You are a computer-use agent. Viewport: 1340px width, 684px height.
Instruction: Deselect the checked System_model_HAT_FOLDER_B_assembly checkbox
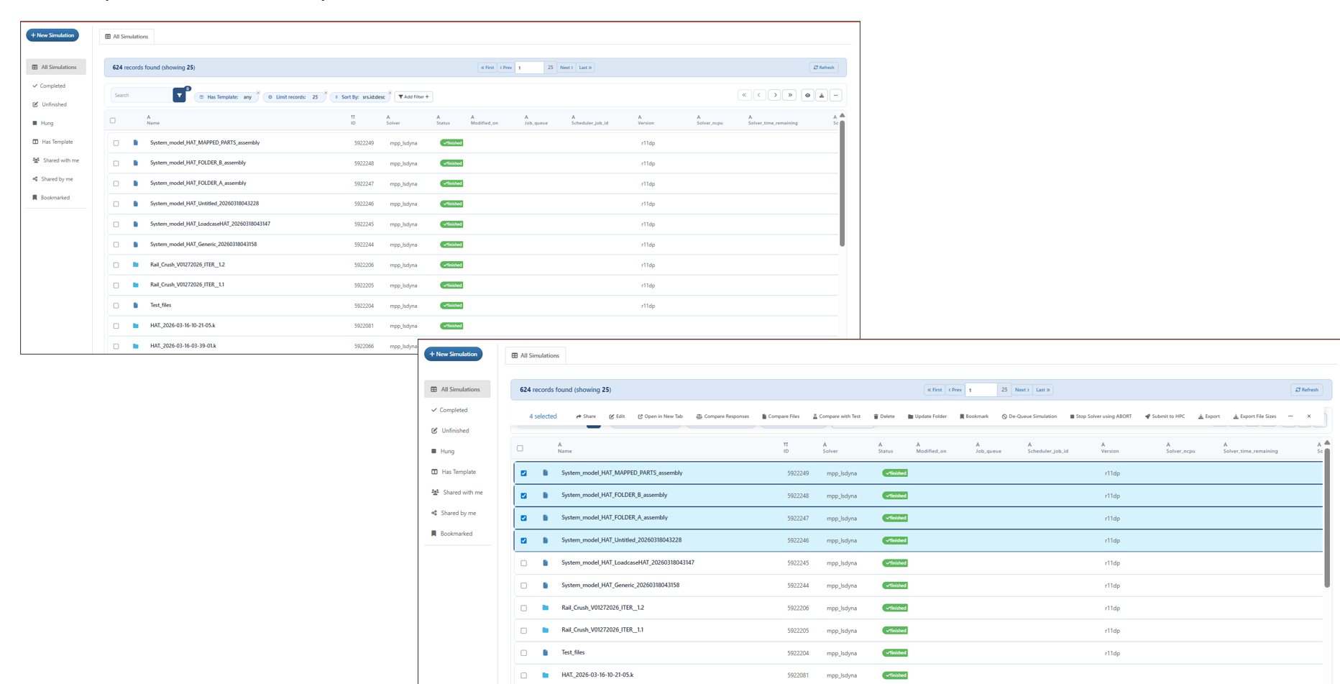click(523, 496)
